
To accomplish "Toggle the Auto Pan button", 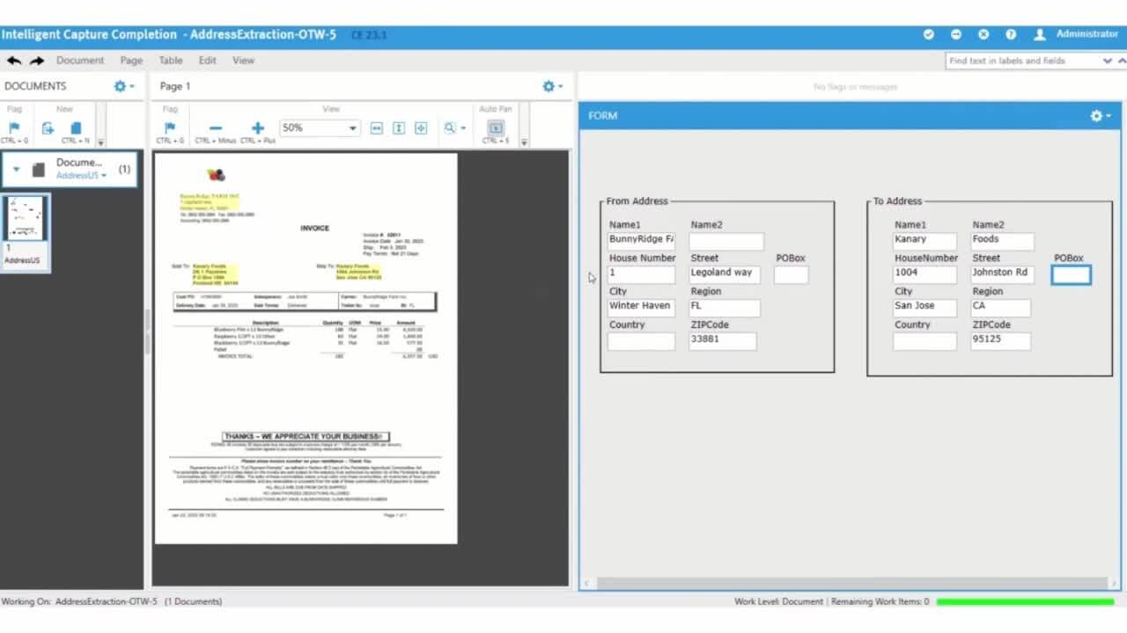I will coord(496,128).
